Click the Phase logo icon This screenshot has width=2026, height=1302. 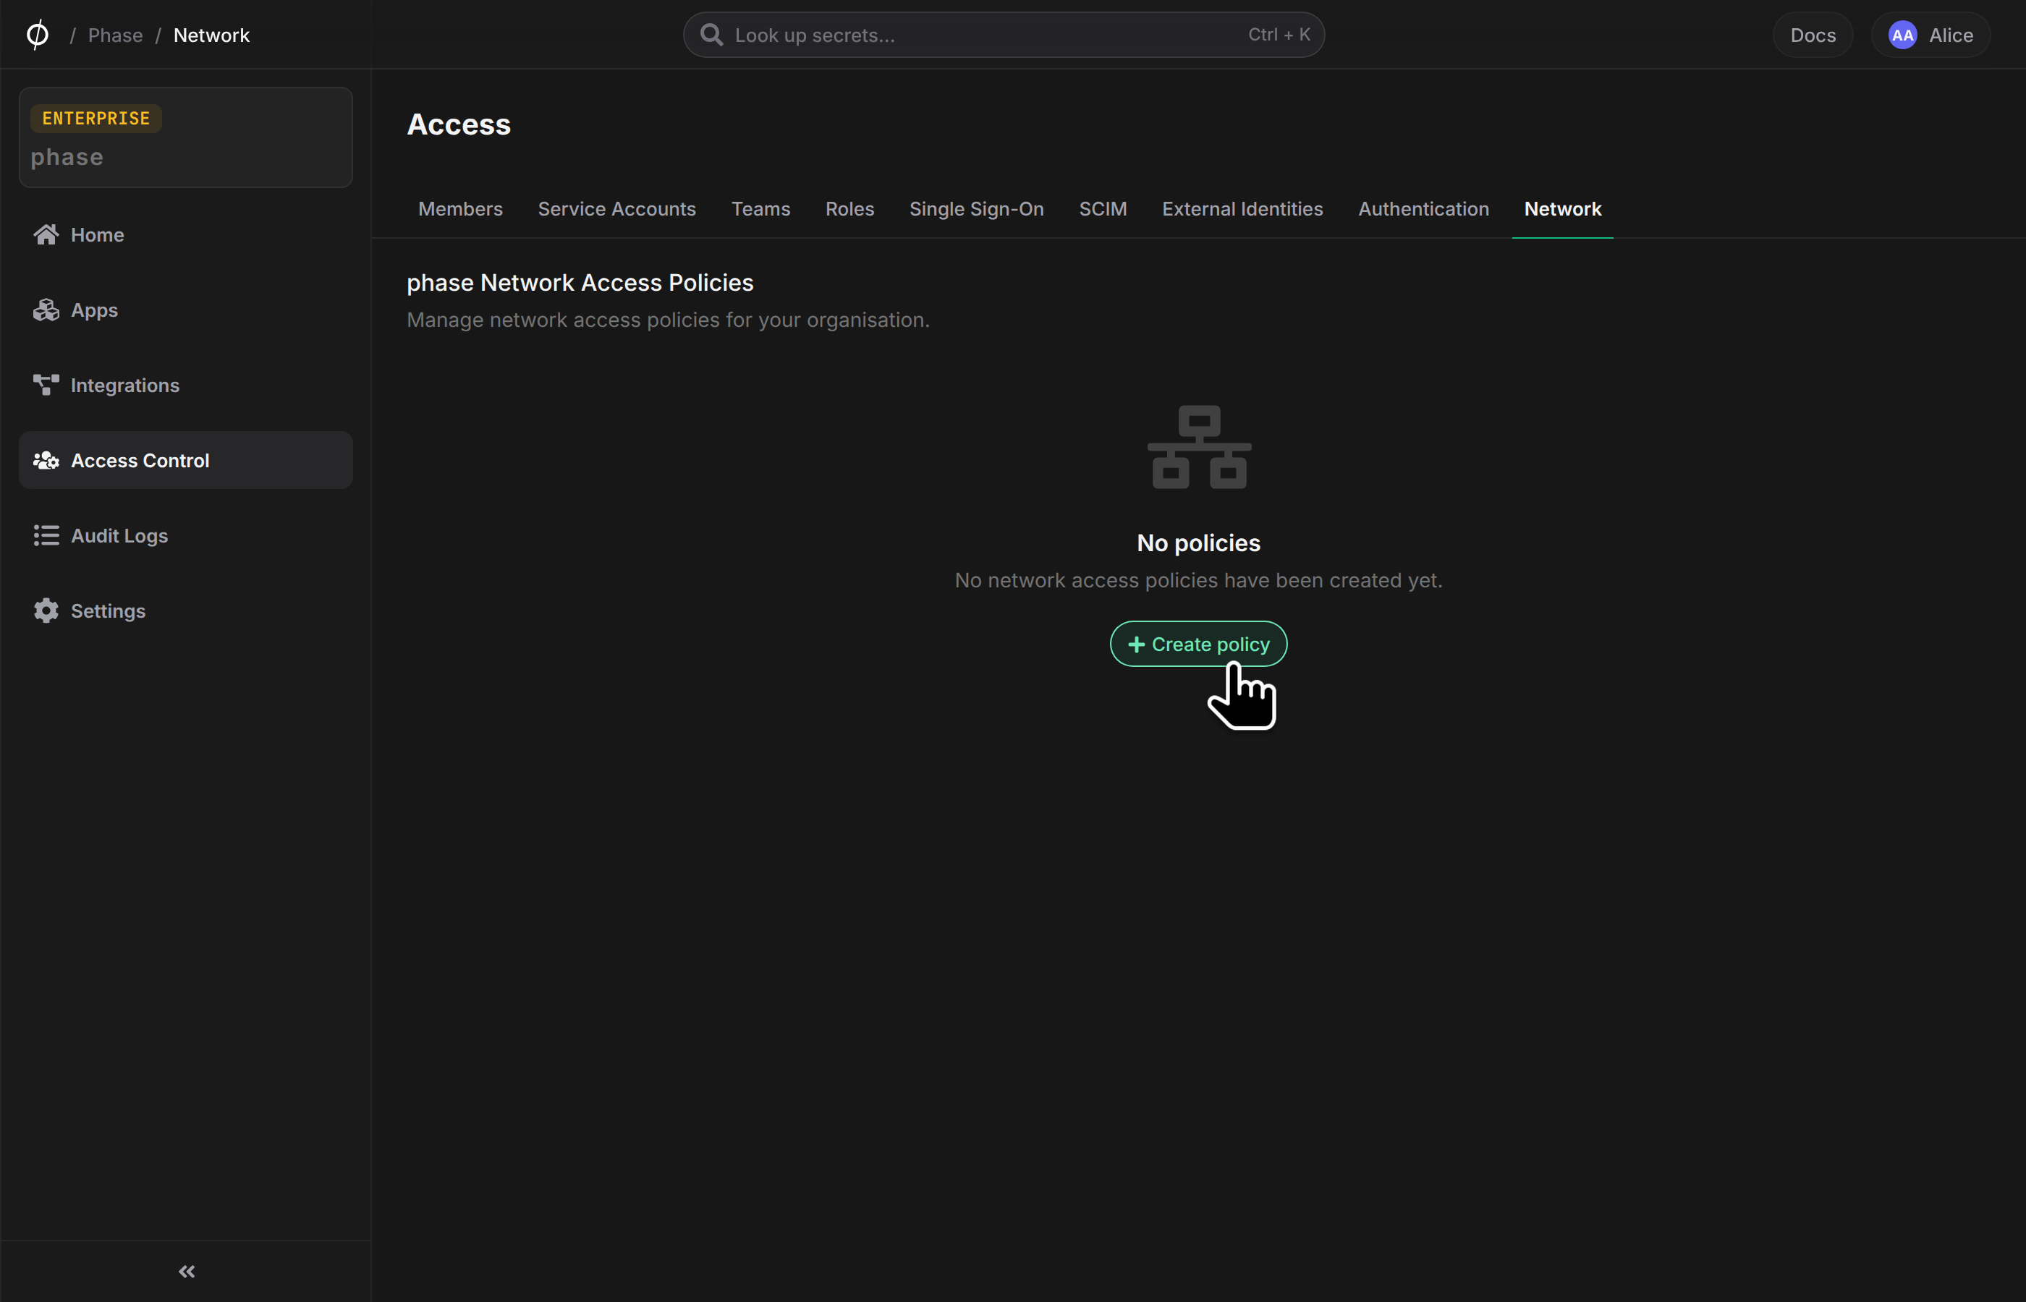pyautogui.click(x=37, y=35)
